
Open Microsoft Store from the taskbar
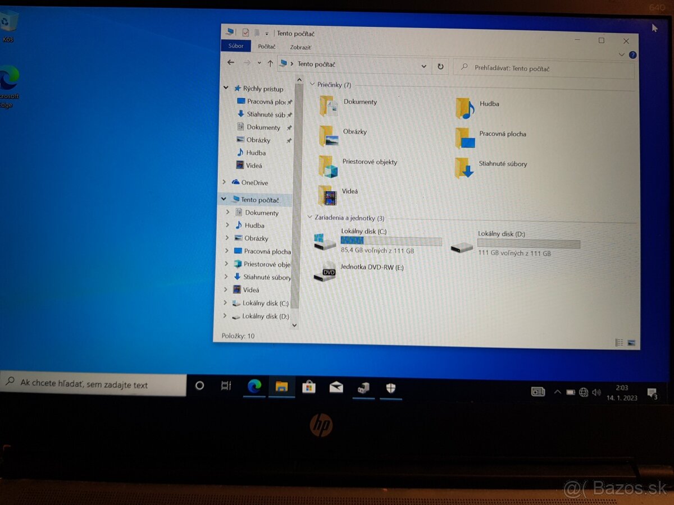pyautogui.click(x=308, y=387)
